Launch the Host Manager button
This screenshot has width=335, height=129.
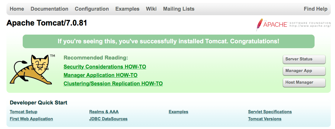point(304,82)
